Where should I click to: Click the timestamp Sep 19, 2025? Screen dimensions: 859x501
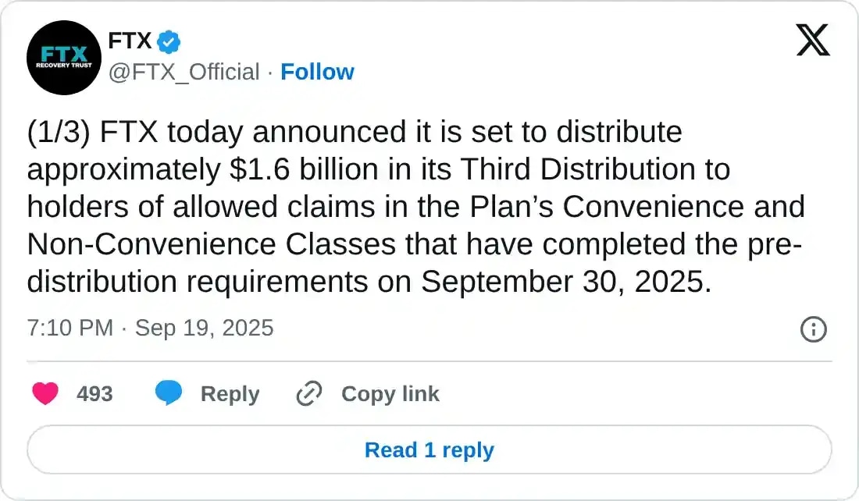coord(205,328)
